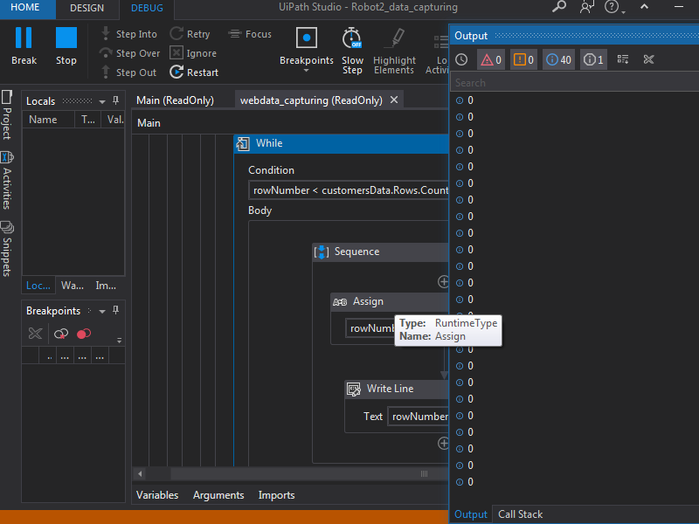The width and height of the screenshot is (699, 524).
Task: Delete all breakpoints with the X icon
Action: pyautogui.click(x=35, y=334)
